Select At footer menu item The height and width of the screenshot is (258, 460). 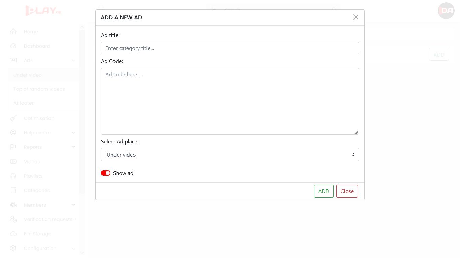click(x=24, y=103)
